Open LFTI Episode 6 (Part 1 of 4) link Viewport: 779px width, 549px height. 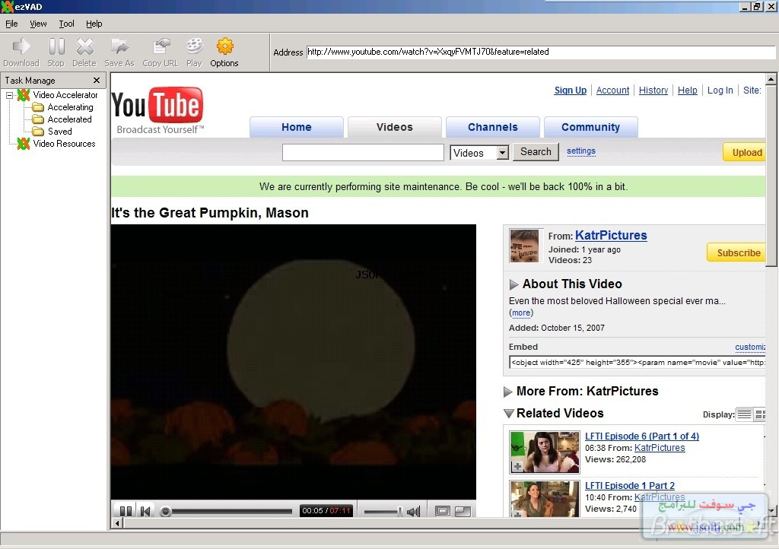point(642,436)
